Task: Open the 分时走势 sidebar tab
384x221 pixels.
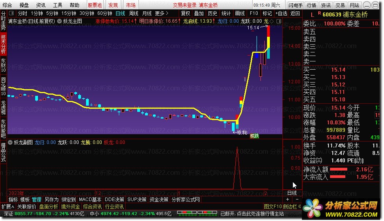Action: (x=3, y=21)
